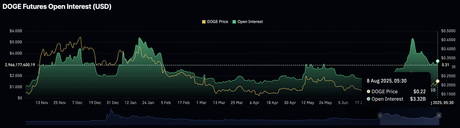The height and width of the screenshot is (128, 460).
Task: Click the green Open Interest legend swatch
Action: [234, 22]
